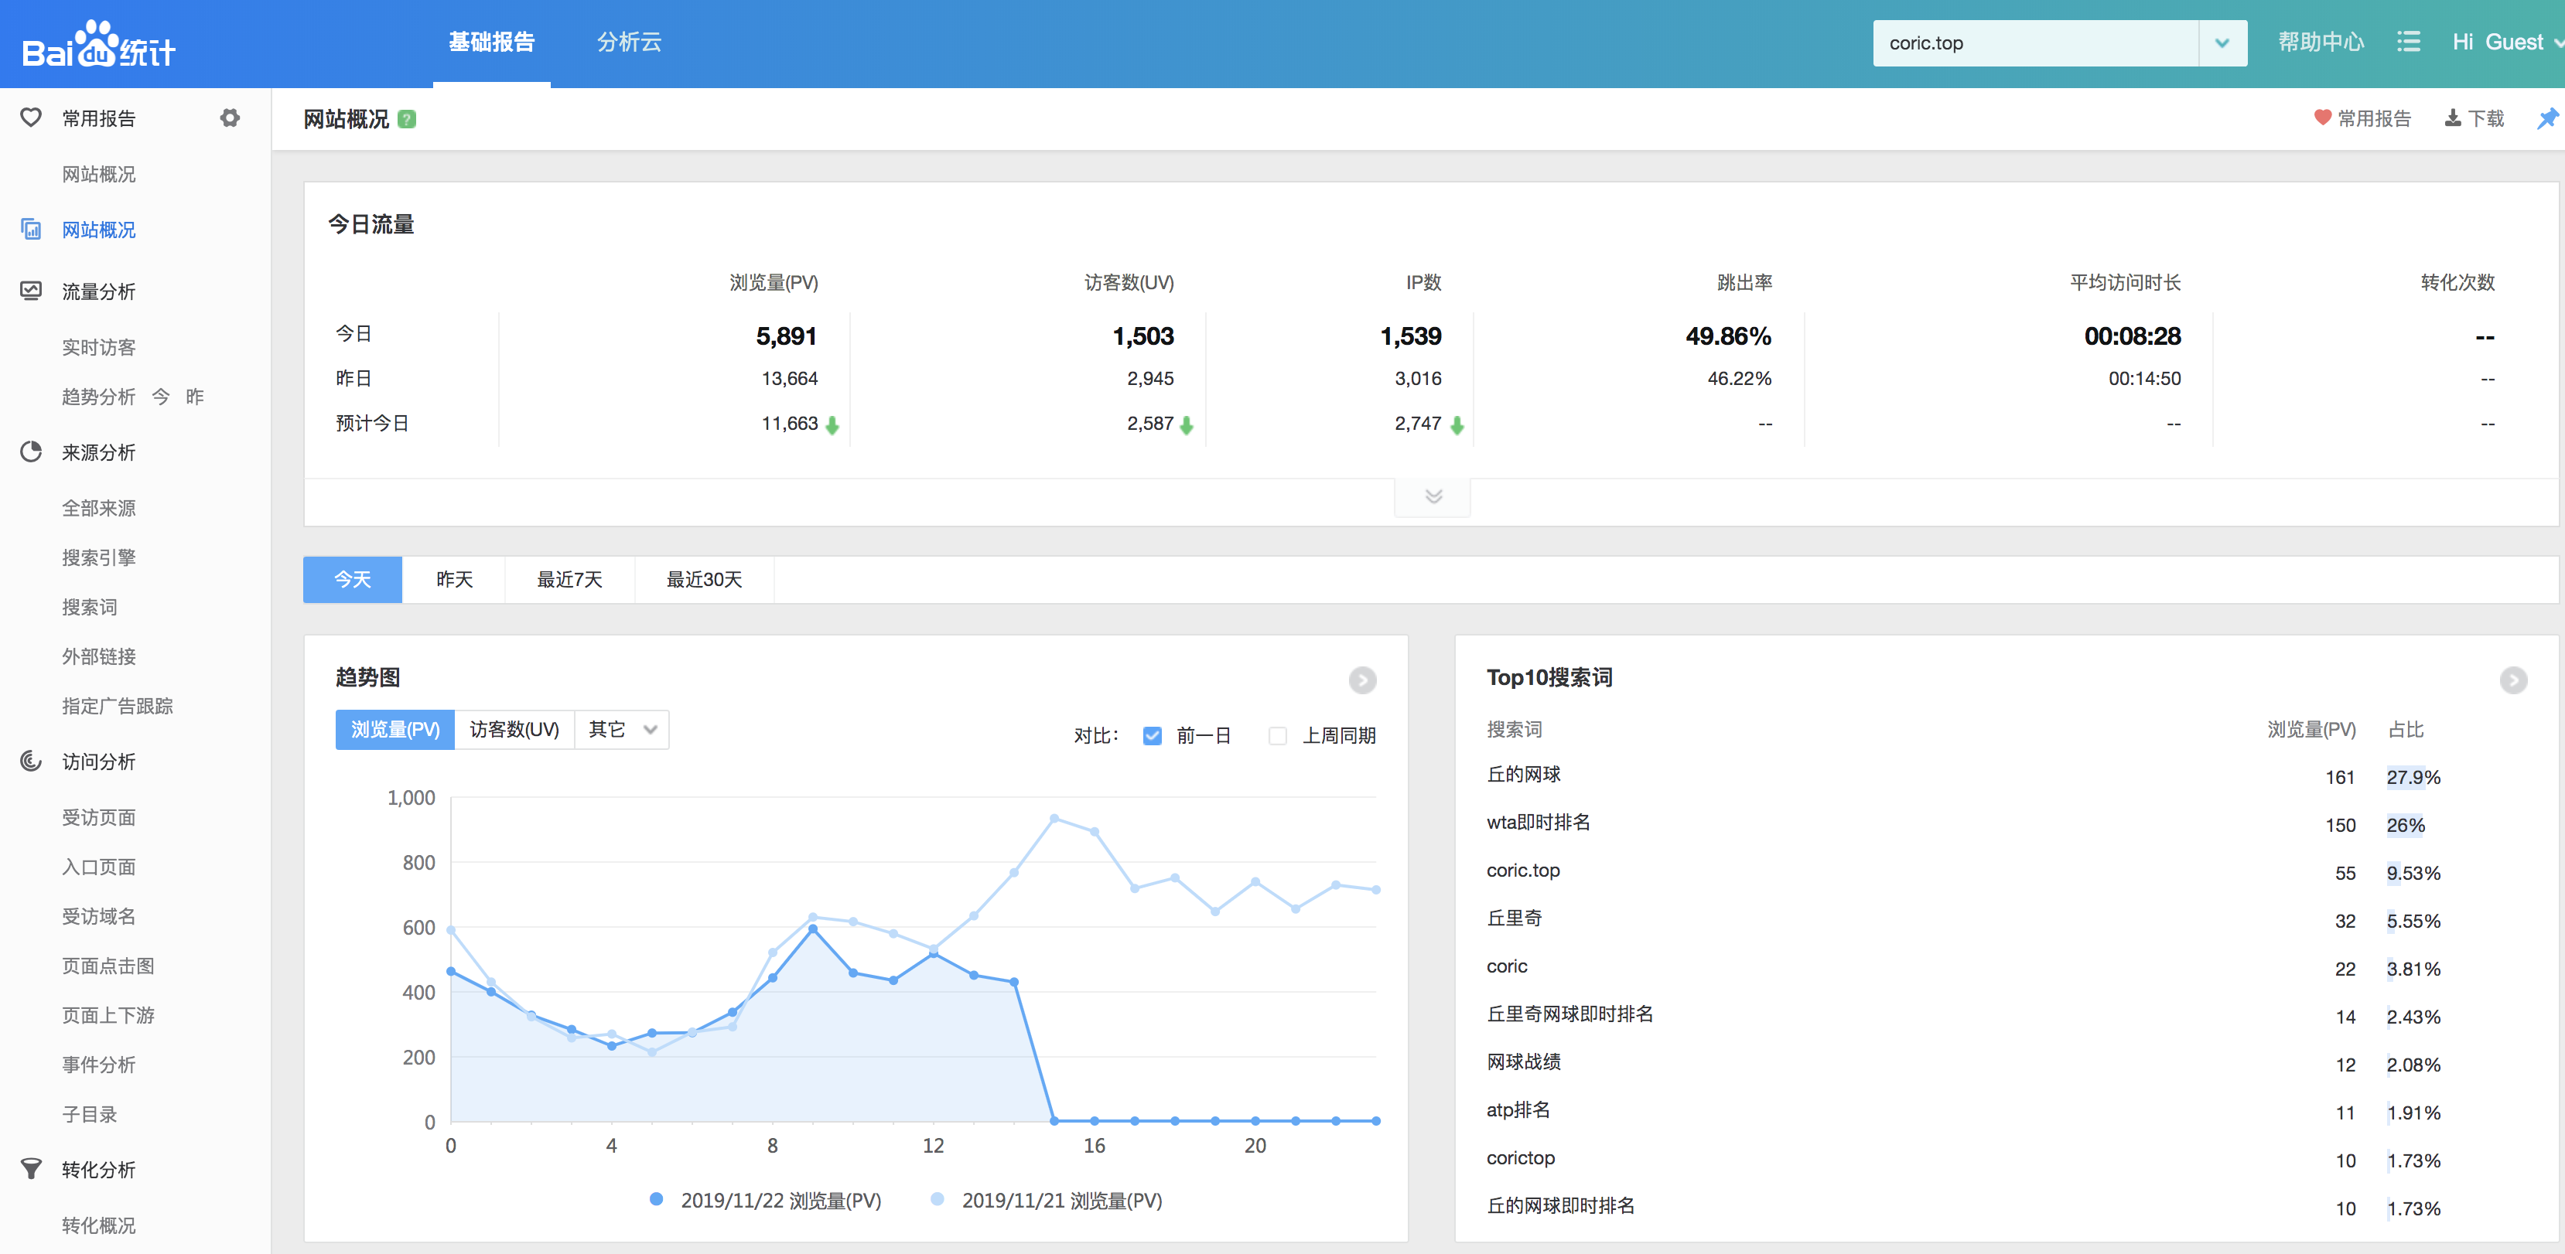Click the Baidu Tongji logo
Viewport: 2565px width, 1254px height.
point(98,45)
